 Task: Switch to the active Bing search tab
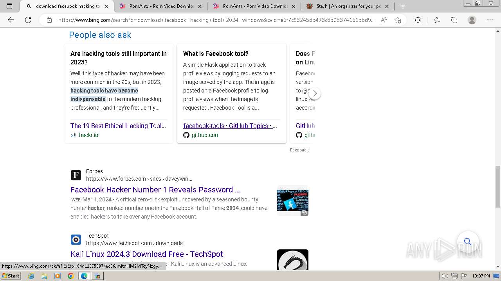coord(67,6)
